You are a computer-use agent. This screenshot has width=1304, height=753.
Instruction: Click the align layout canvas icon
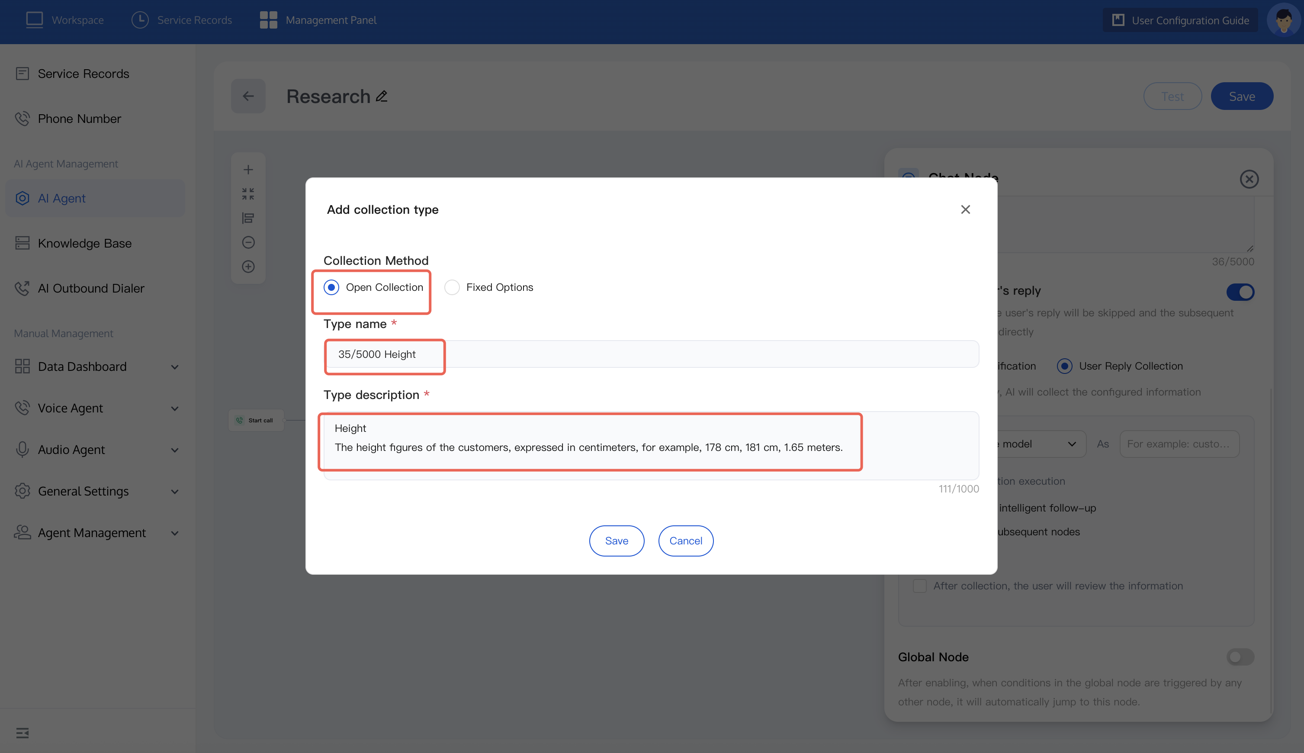coord(248,218)
